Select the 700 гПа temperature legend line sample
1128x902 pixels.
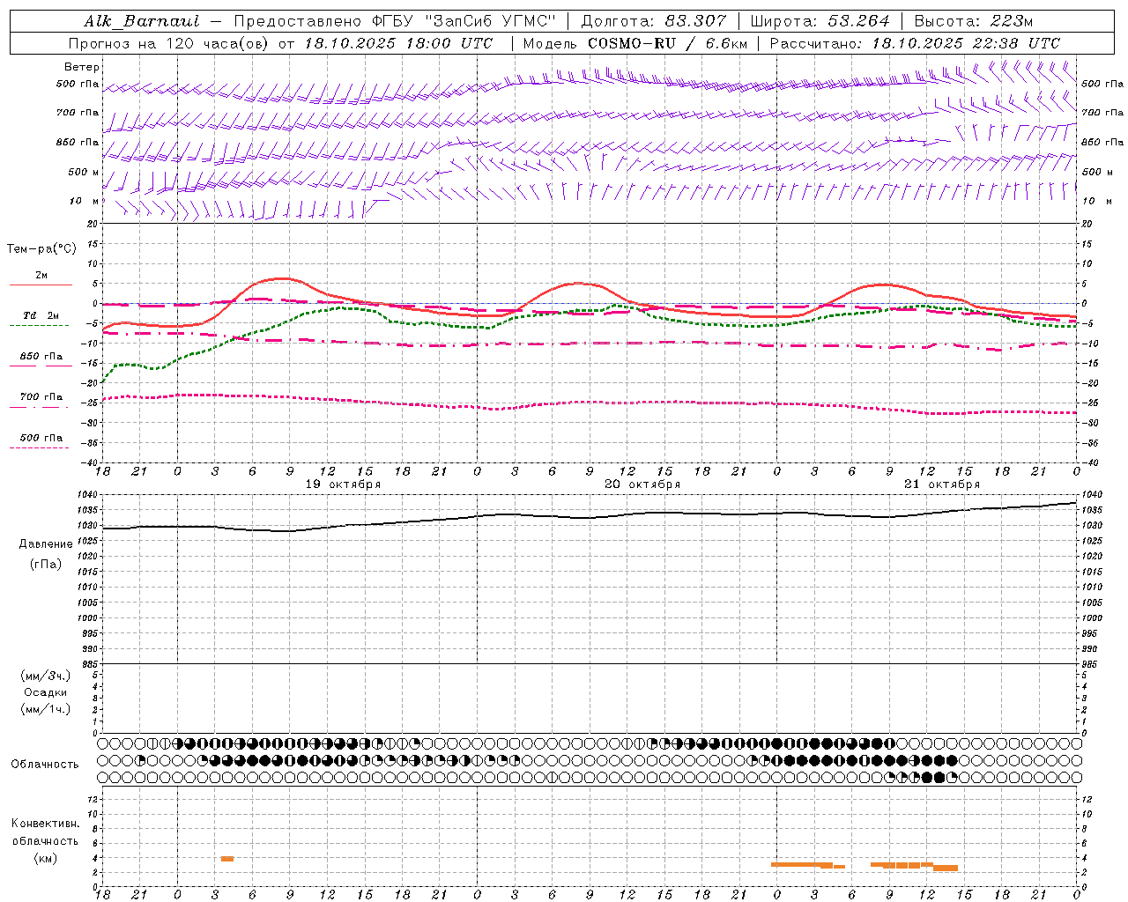coord(41,407)
